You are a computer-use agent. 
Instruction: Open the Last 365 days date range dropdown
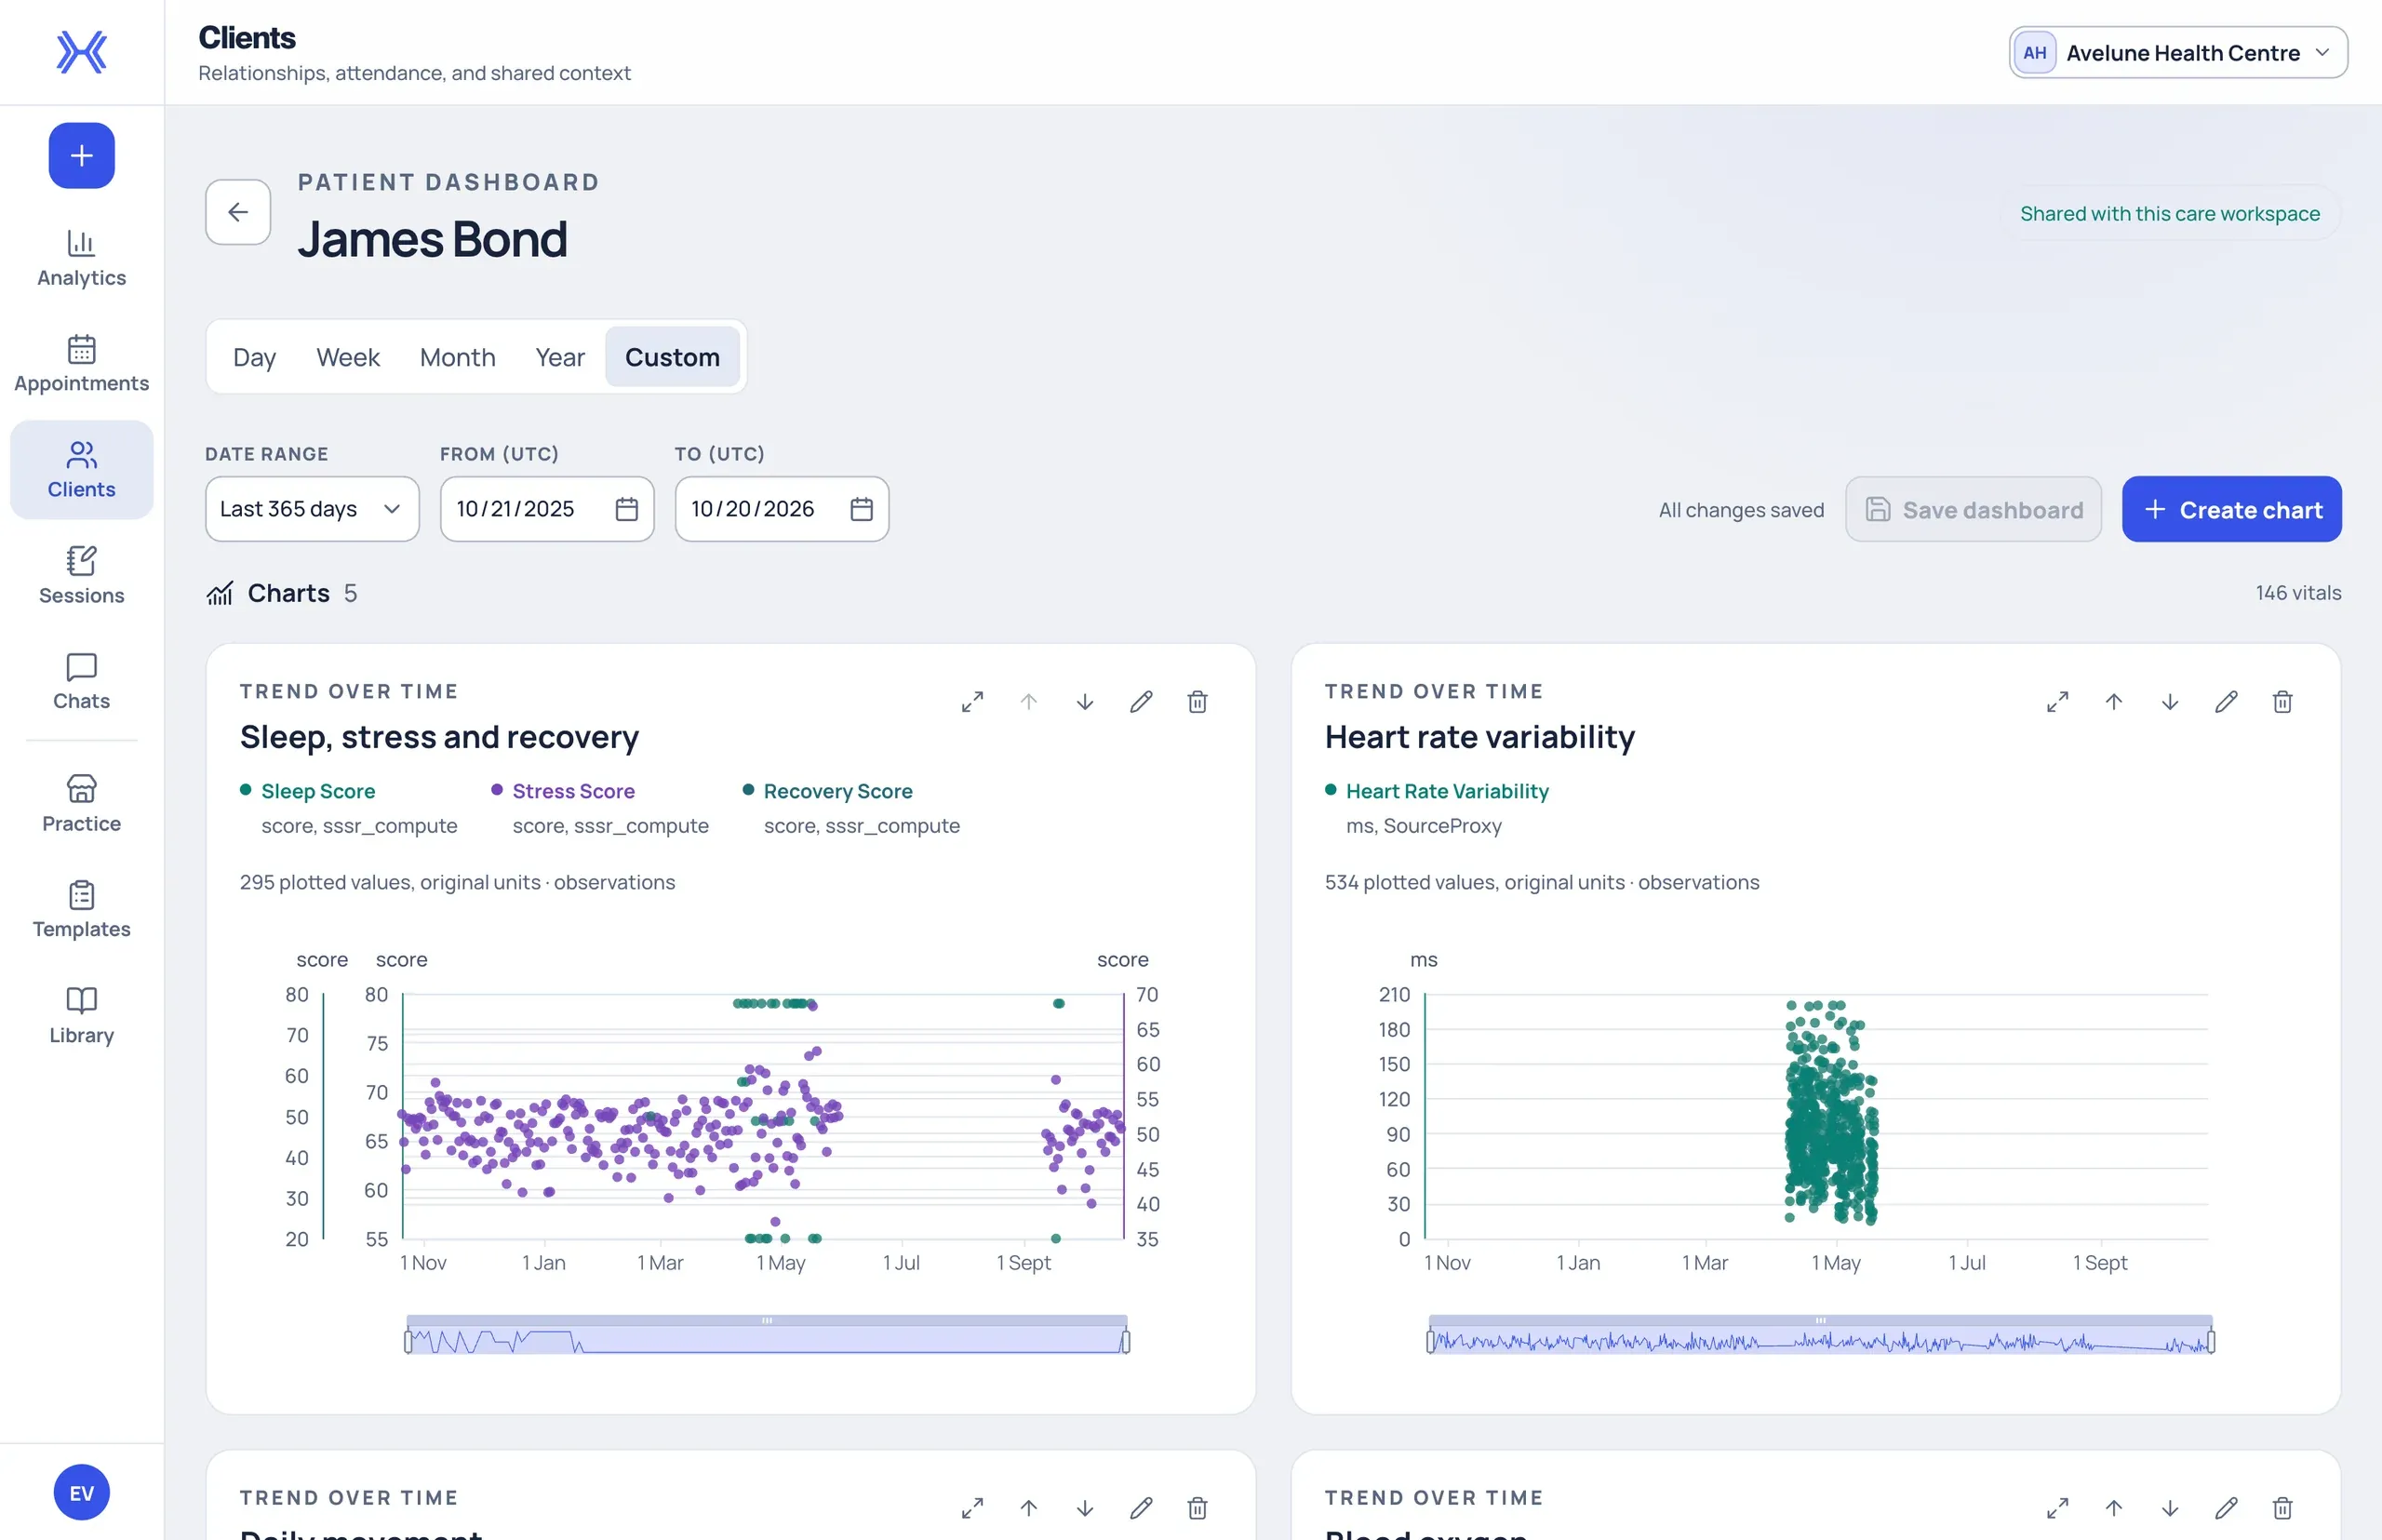[x=312, y=509]
